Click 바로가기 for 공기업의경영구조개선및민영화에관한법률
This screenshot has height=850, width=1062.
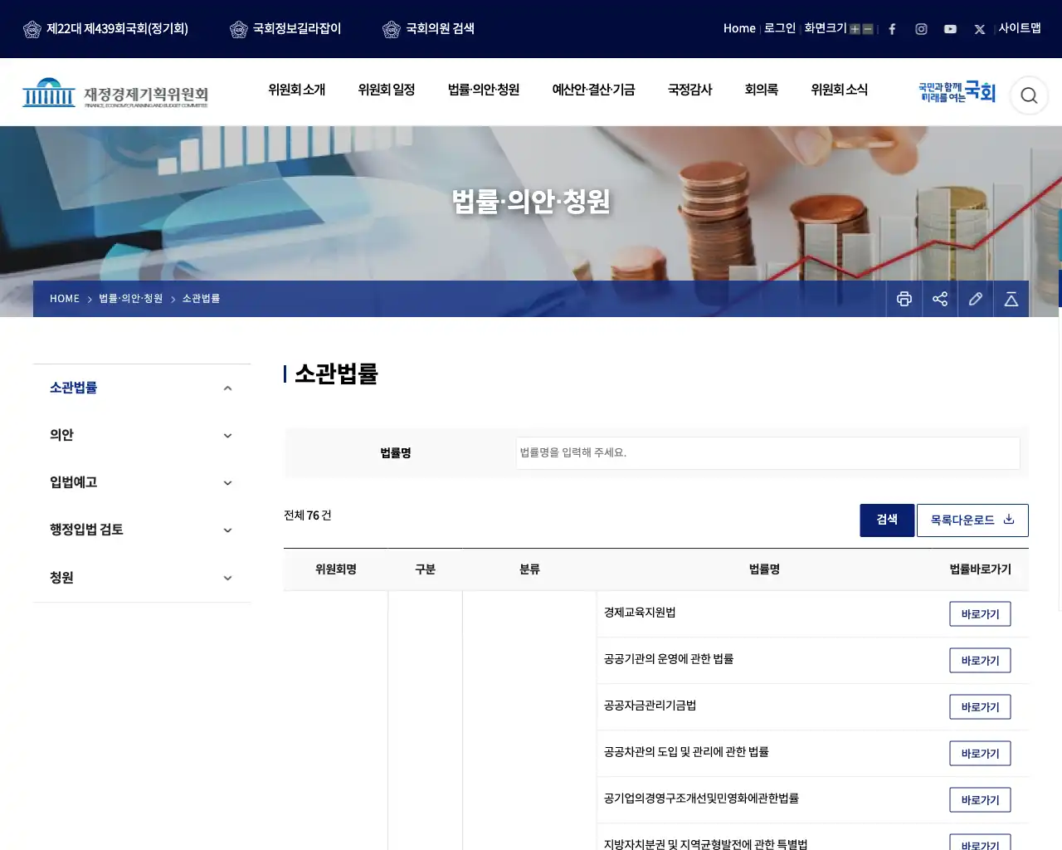click(980, 800)
